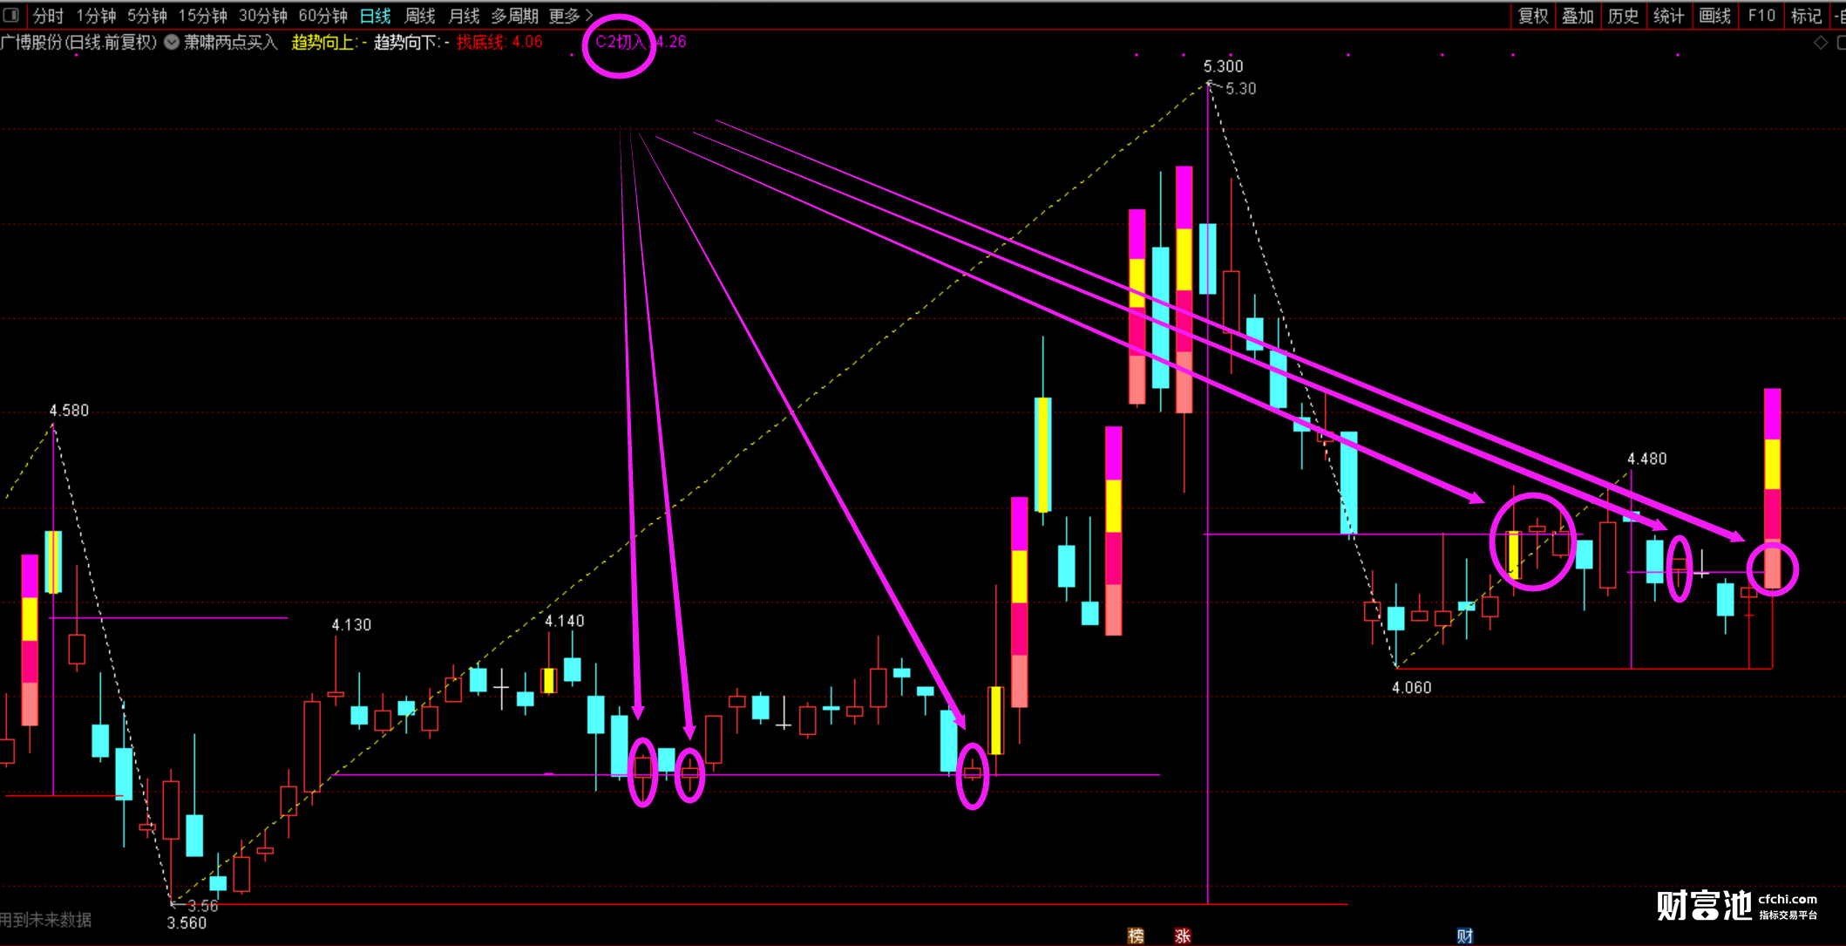Toggle 叠加 overlay option
1846x946 pixels.
tap(1578, 16)
